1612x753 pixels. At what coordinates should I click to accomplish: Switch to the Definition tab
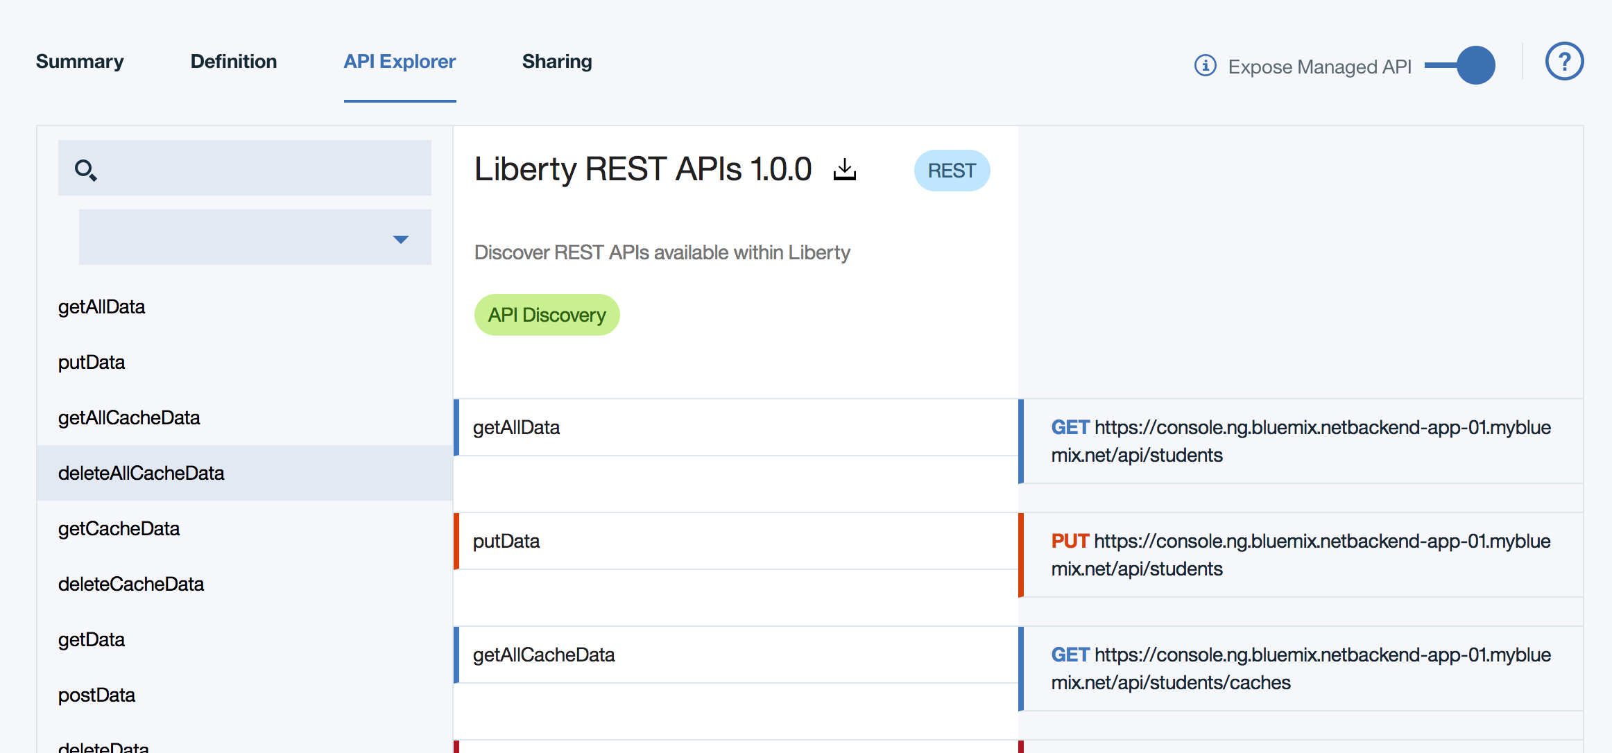[x=234, y=62]
